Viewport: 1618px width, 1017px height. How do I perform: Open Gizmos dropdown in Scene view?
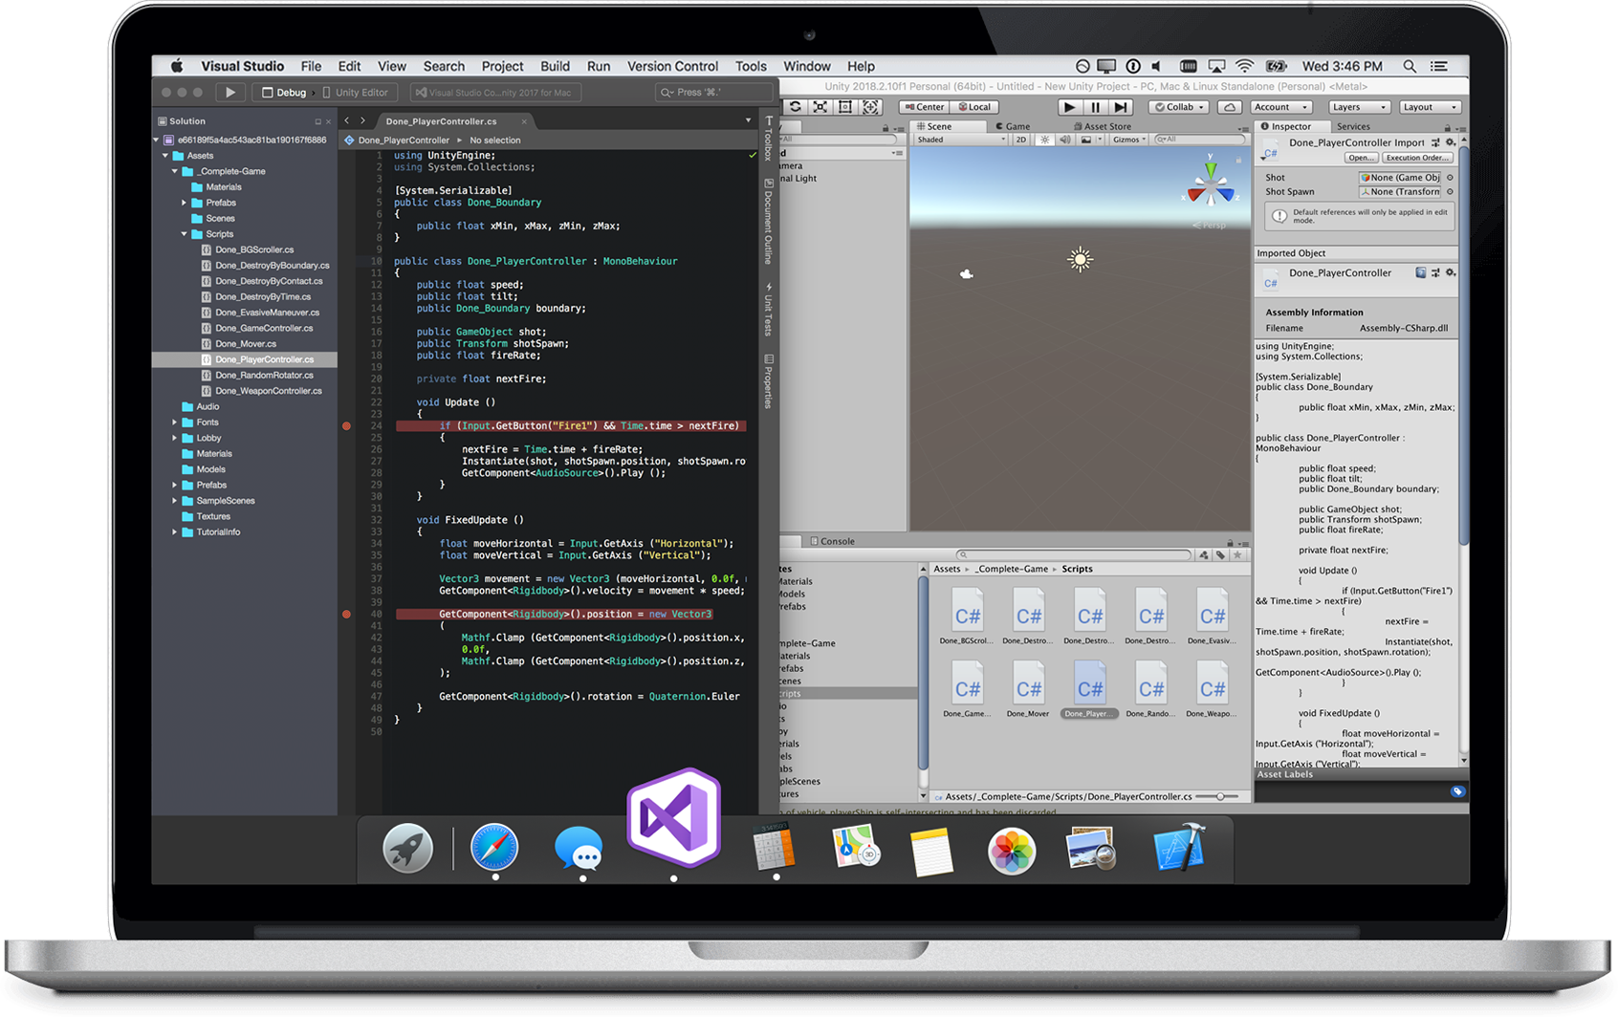click(1129, 140)
